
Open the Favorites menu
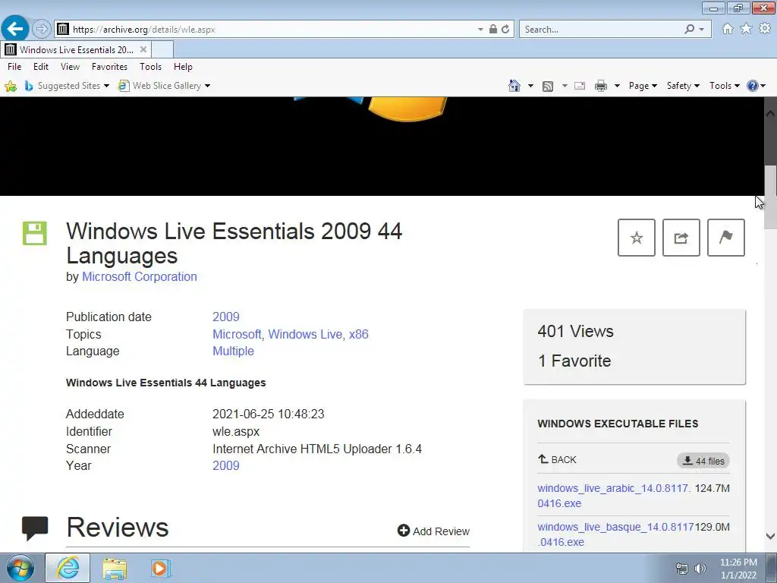[x=109, y=67]
